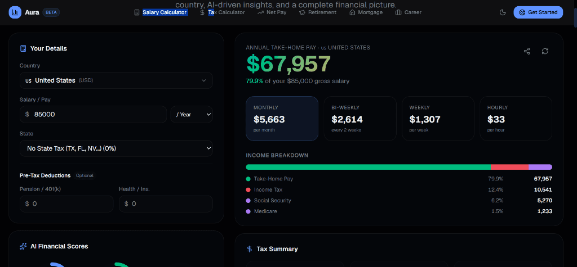Click the 5,270 social security value
This screenshot has width=577, height=267.
(545, 201)
